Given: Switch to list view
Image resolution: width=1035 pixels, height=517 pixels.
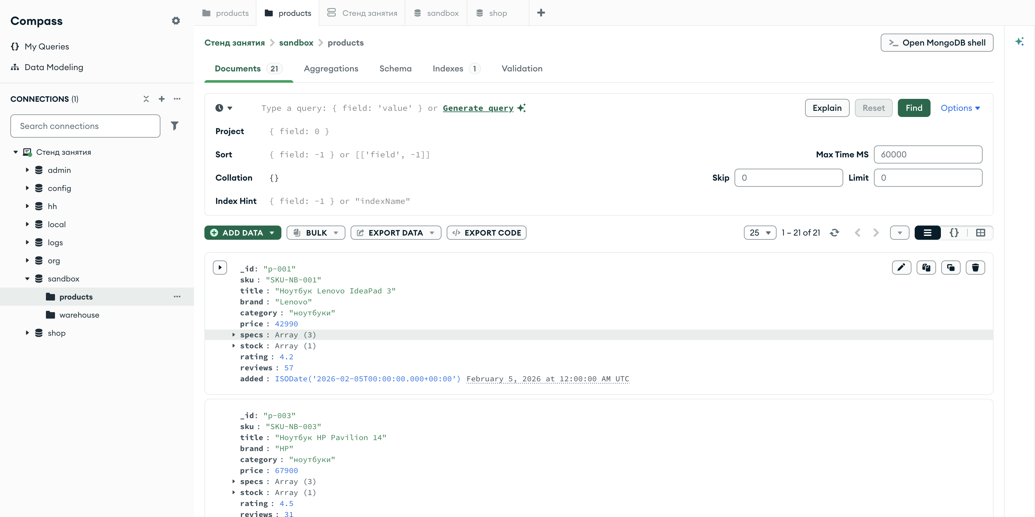Looking at the screenshot, I should pos(927,233).
